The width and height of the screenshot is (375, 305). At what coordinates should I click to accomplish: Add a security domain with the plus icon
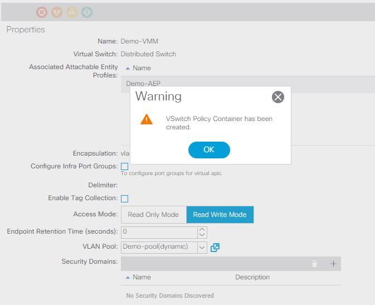click(333, 264)
